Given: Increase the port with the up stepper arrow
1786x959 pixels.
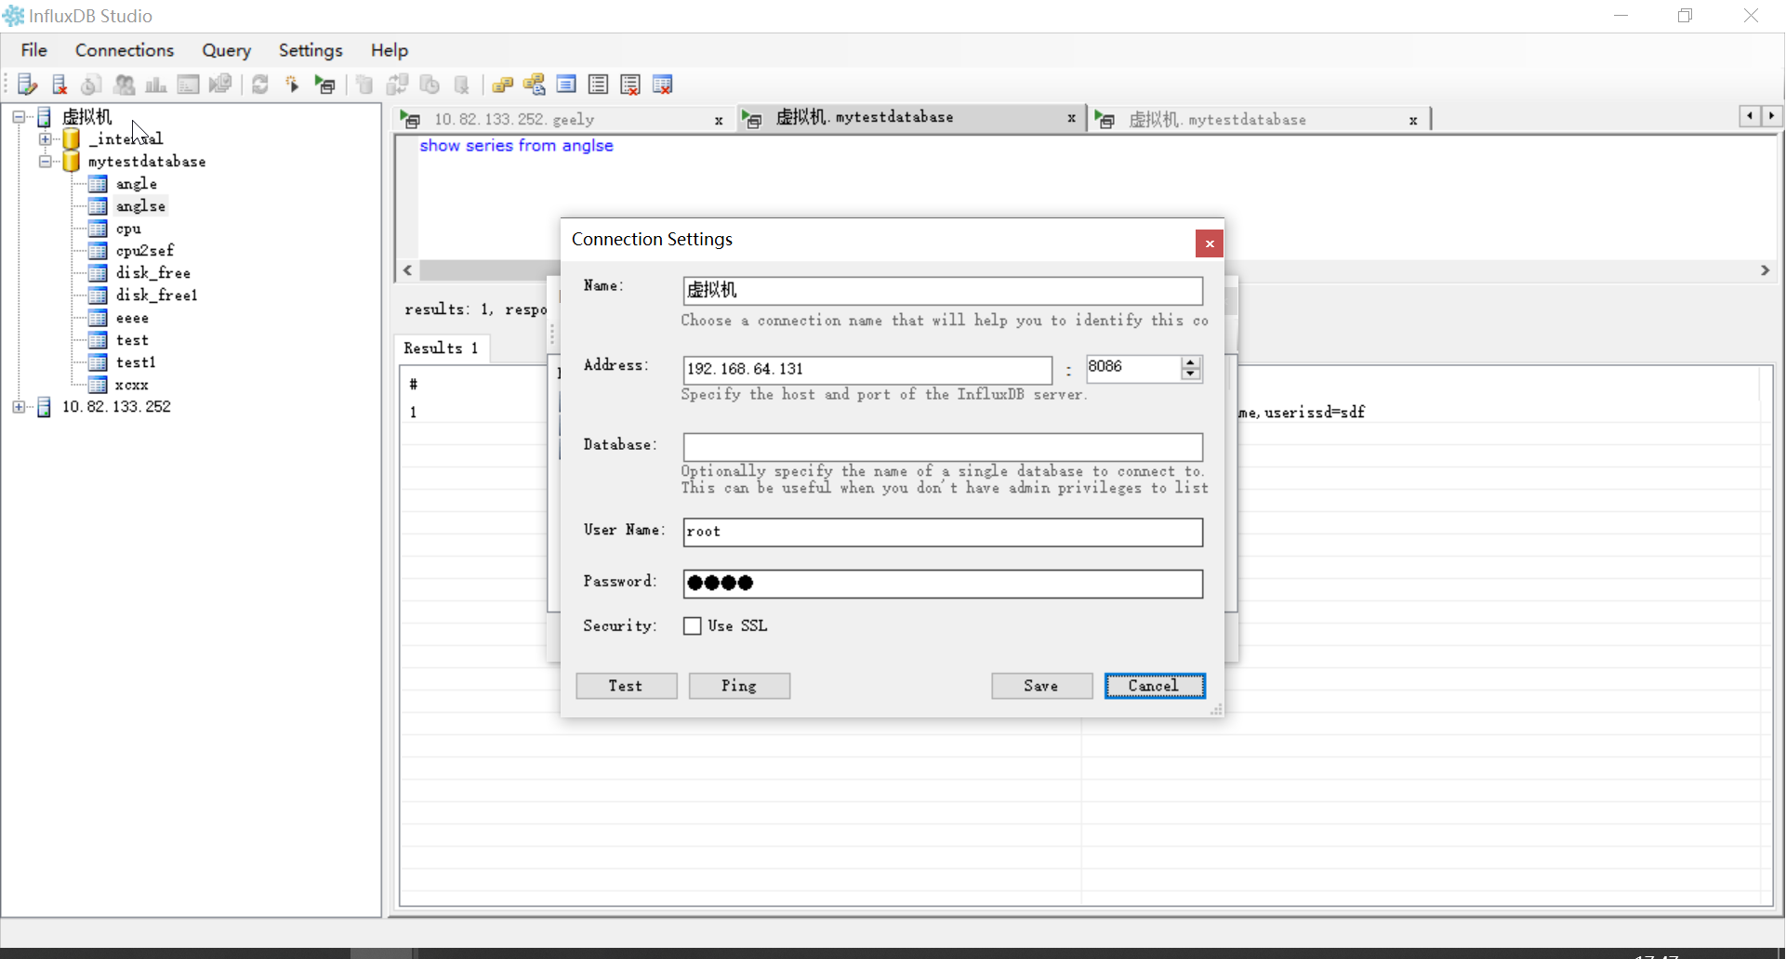Looking at the screenshot, I should pos(1190,361).
